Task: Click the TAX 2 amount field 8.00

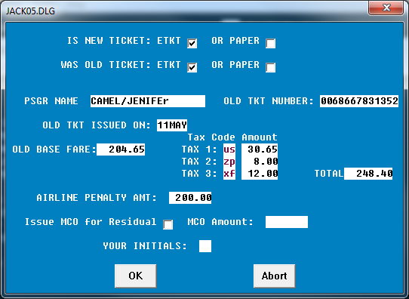Action: pyautogui.click(x=260, y=162)
